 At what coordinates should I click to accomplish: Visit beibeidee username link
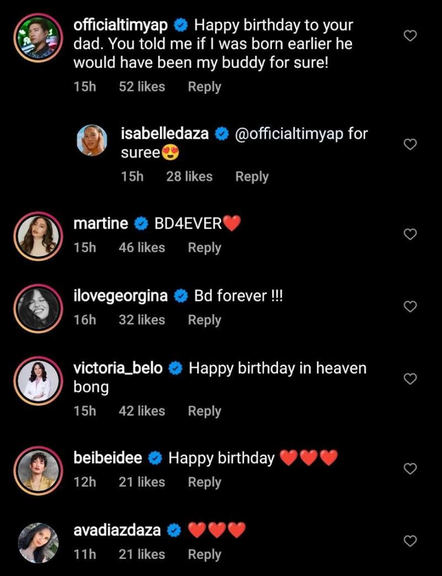[x=108, y=458]
